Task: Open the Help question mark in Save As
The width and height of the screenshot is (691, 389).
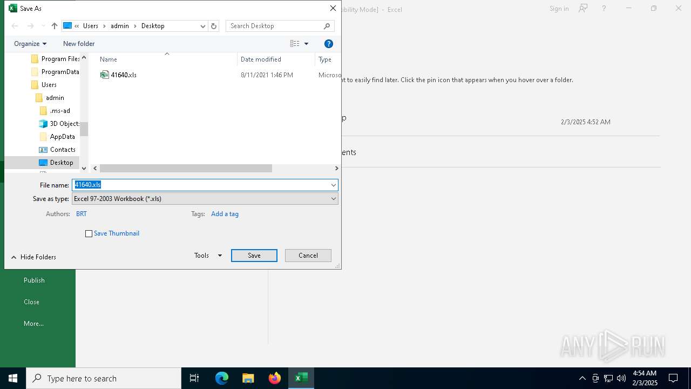Action: pos(329,44)
